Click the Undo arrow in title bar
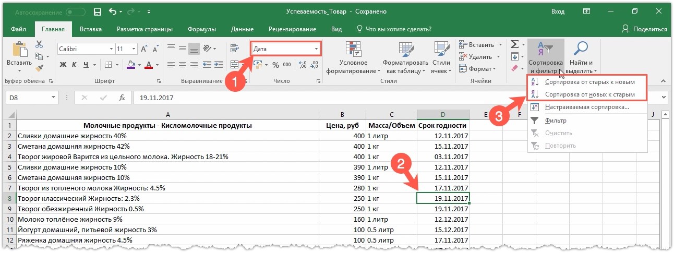This screenshot has height=253, width=674. [113, 11]
